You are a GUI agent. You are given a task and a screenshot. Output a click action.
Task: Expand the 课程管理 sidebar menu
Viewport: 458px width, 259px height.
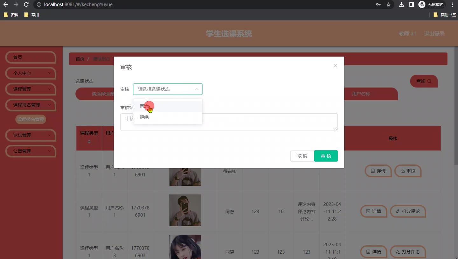[31, 89]
